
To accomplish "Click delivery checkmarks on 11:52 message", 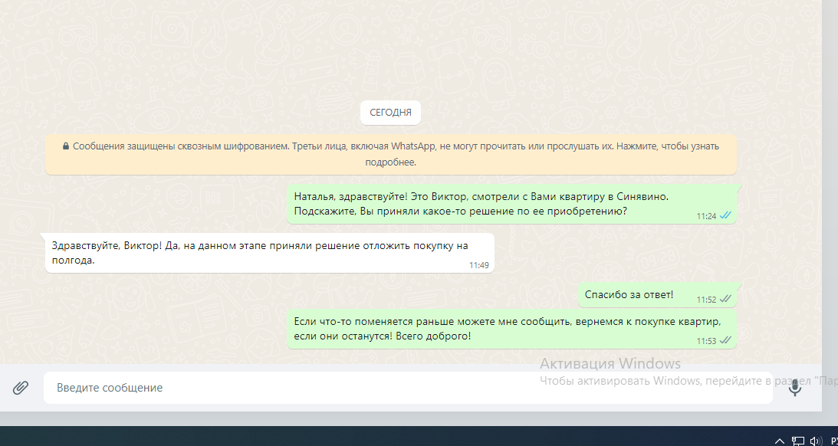I will pyautogui.click(x=725, y=300).
